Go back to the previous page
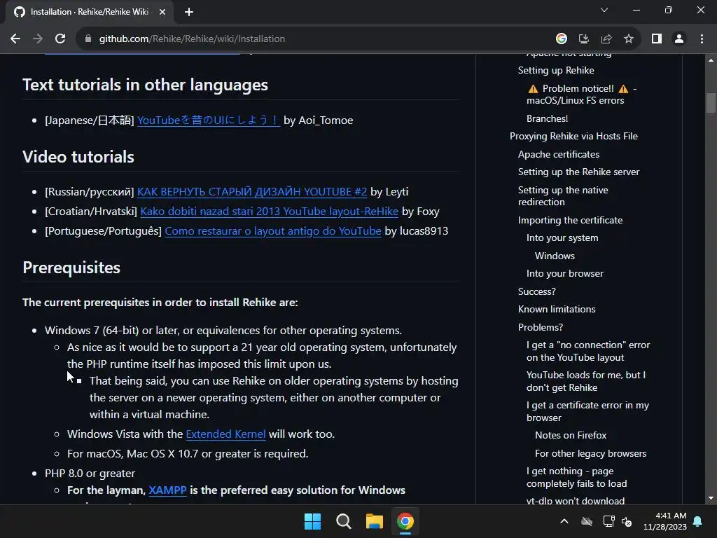The height and width of the screenshot is (538, 717). pos(15,39)
